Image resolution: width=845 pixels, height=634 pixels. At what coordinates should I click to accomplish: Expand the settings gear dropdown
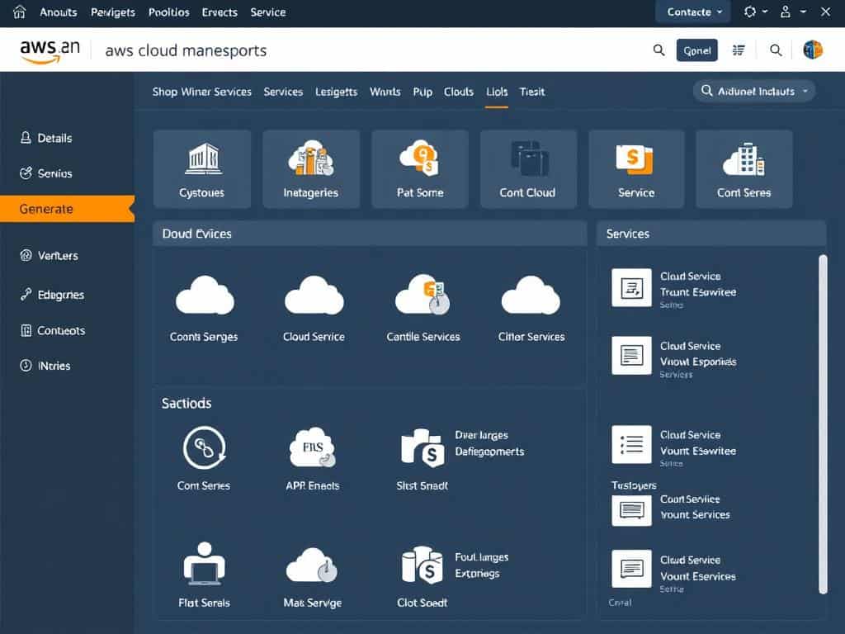(x=756, y=12)
